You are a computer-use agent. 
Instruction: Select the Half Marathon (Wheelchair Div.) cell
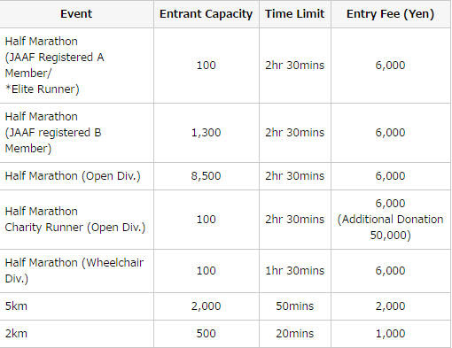(x=76, y=271)
